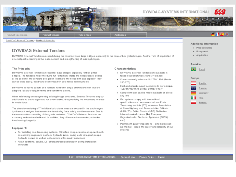
Task: Open Product details under Additional Information
Action: pos(204,48)
